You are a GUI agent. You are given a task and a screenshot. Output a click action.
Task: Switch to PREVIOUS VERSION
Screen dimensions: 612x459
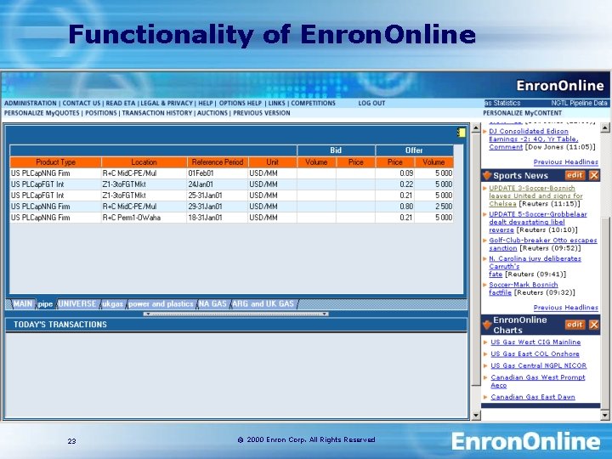[262, 113]
